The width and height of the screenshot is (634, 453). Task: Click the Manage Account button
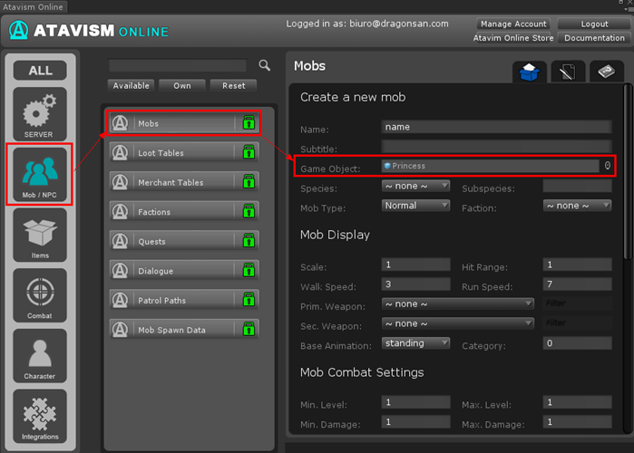click(513, 24)
